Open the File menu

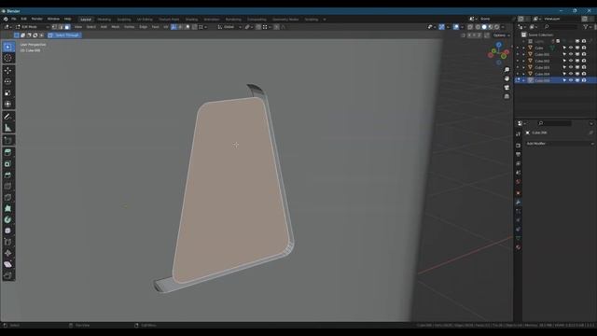[x=14, y=19]
